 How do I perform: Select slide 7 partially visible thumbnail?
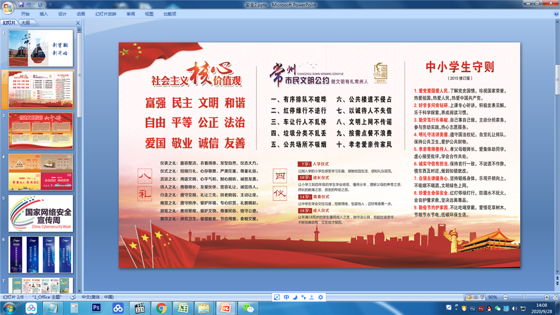40,285
